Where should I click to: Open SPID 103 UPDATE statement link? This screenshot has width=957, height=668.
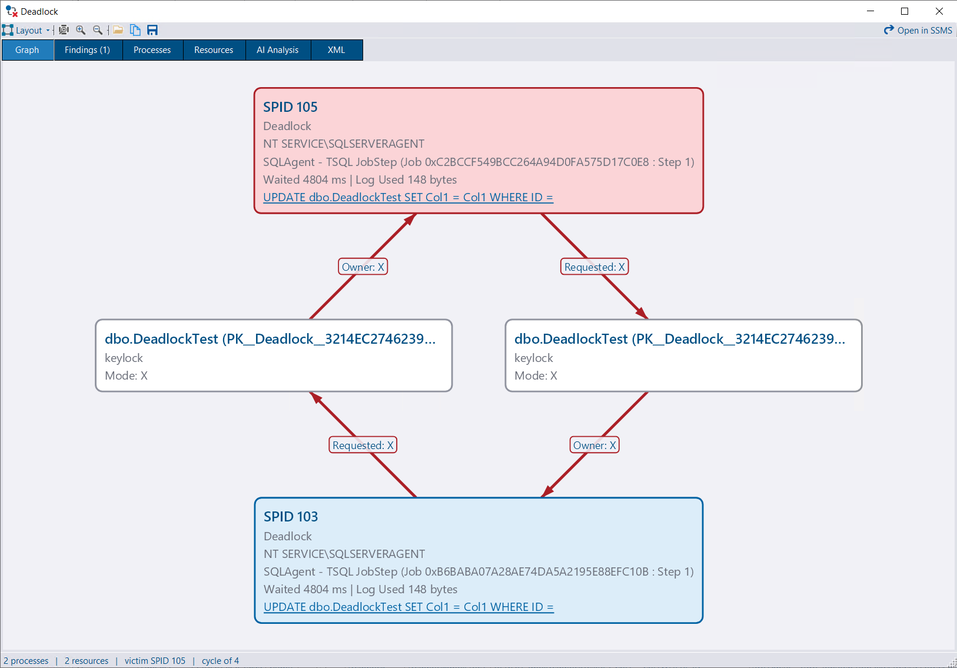pyautogui.click(x=408, y=607)
